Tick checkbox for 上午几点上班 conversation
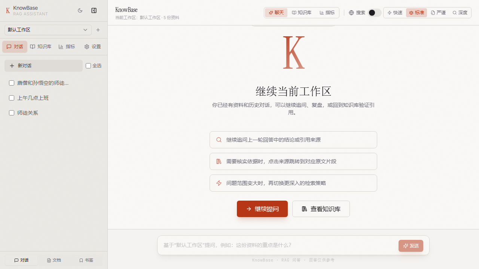Image resolution: width=479 pixels, height=269 pixels. pyautogui.click(x=12, y=98)
